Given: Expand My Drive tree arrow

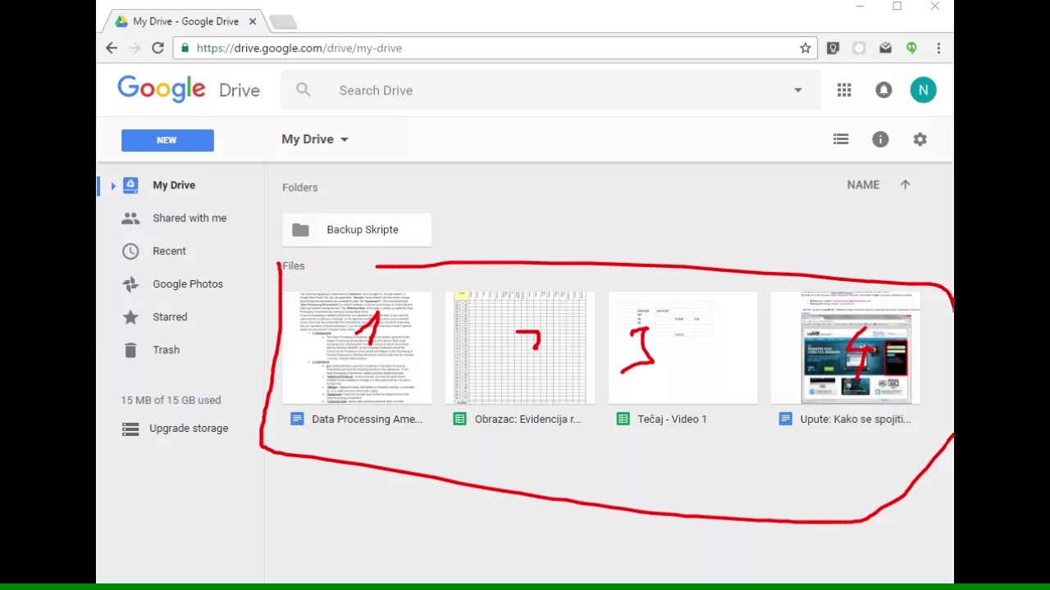Looking at the screenshot, I should (x=113, y=186).
